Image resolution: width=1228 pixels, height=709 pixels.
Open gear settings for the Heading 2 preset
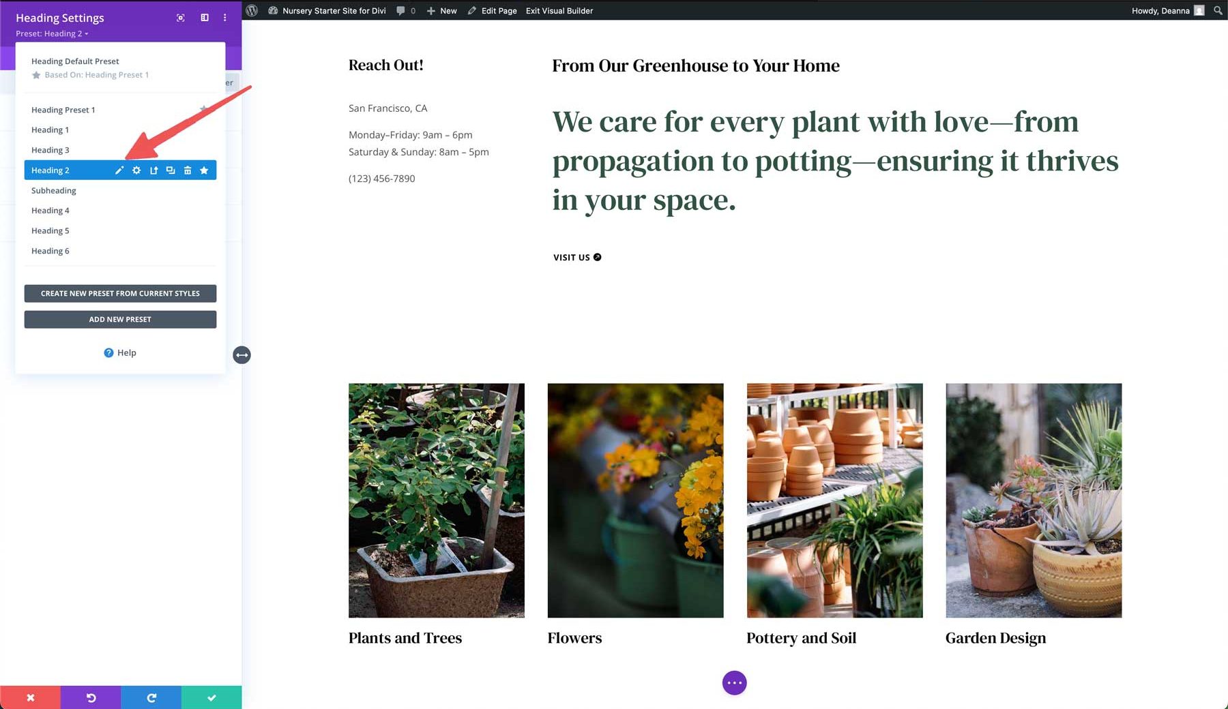tap(136, 170)
